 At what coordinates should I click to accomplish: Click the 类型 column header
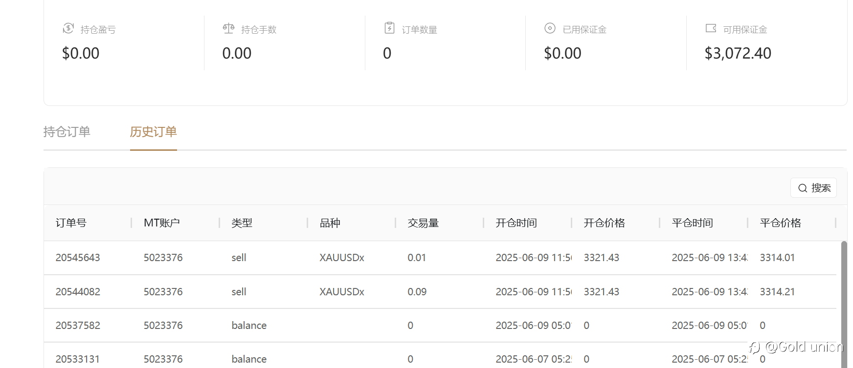pyautogui.click(x=242, y=223)
